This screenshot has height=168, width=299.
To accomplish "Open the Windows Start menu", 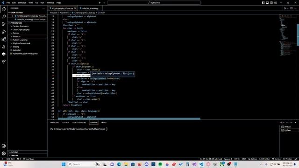I will [x=64, y=164].
